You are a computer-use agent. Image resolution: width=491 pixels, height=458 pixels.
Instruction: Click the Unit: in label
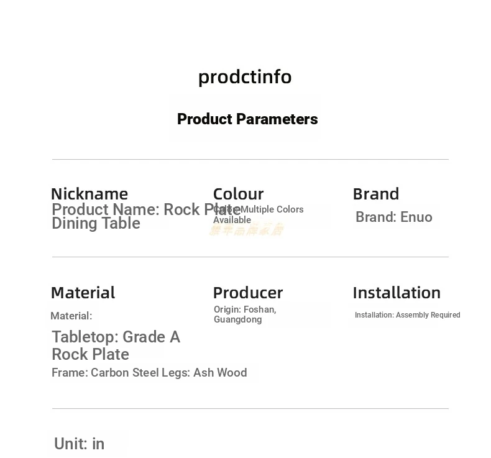pyautogui.click(x=79, y=444)
